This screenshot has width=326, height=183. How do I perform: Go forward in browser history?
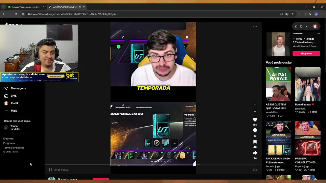coord(10,14)
